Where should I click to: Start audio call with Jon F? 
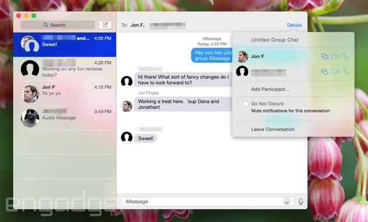coord(346,56)
